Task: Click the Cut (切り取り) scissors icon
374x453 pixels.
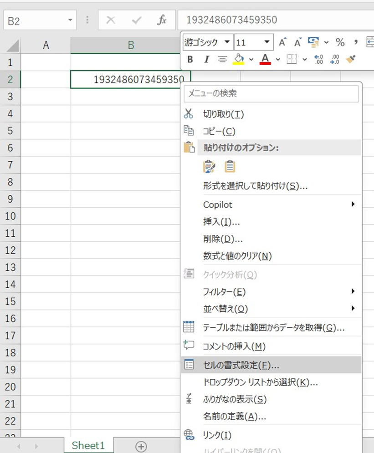Action: tap(188, 114)
